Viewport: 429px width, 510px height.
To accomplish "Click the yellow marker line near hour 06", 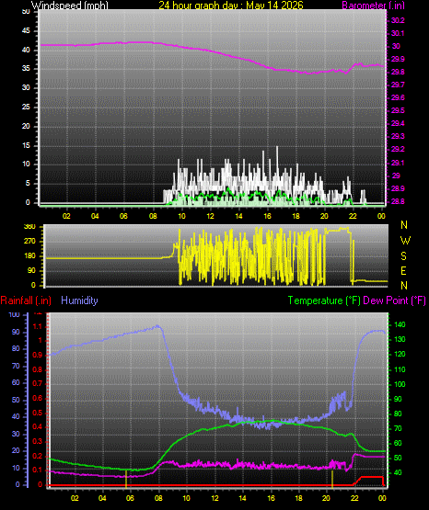I will [x=126, y=479].
